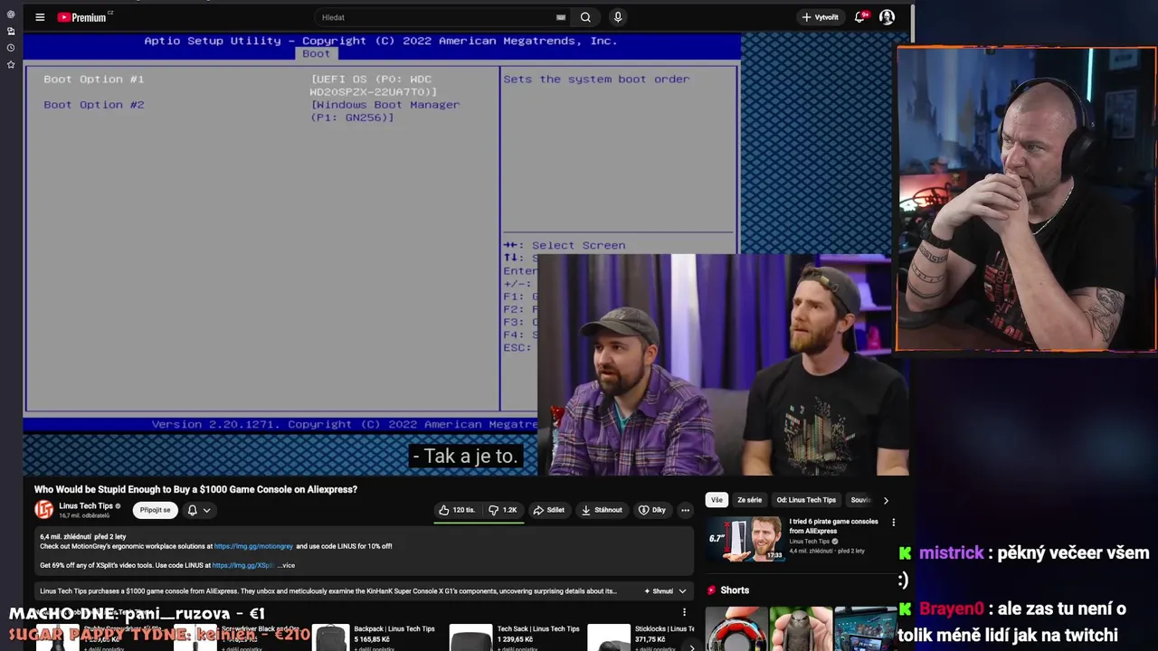The height and width of the screenshot is (651, 1158).
Task: Click video title about $1000 console
Action: click(195, 489)
